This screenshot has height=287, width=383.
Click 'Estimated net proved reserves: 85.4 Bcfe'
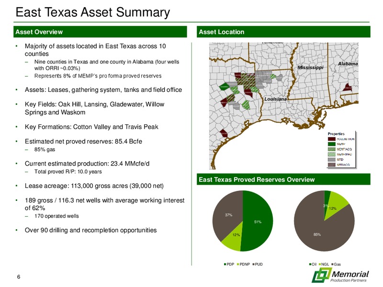coord(83,141)
